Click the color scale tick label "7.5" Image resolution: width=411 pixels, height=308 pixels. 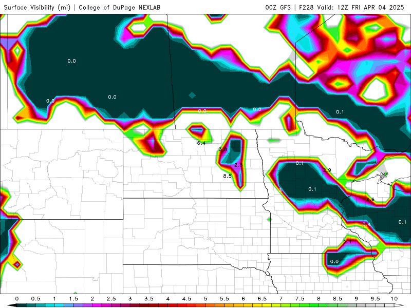pyautogui.click(x=300, y=299)
